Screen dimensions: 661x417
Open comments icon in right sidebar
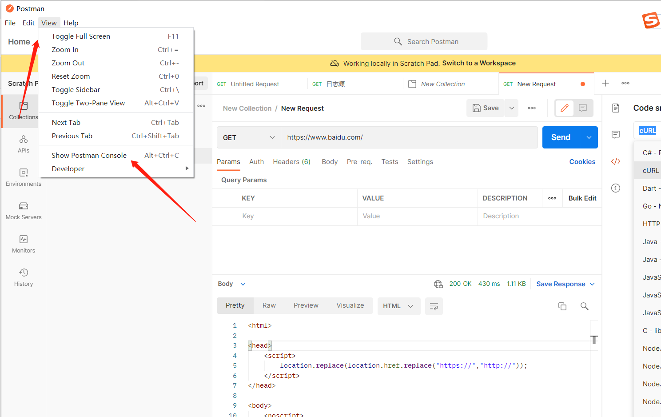pos(616,135)
